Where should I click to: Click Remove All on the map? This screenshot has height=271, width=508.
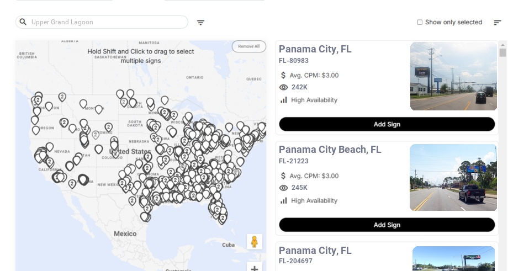(x=248, y=46)
